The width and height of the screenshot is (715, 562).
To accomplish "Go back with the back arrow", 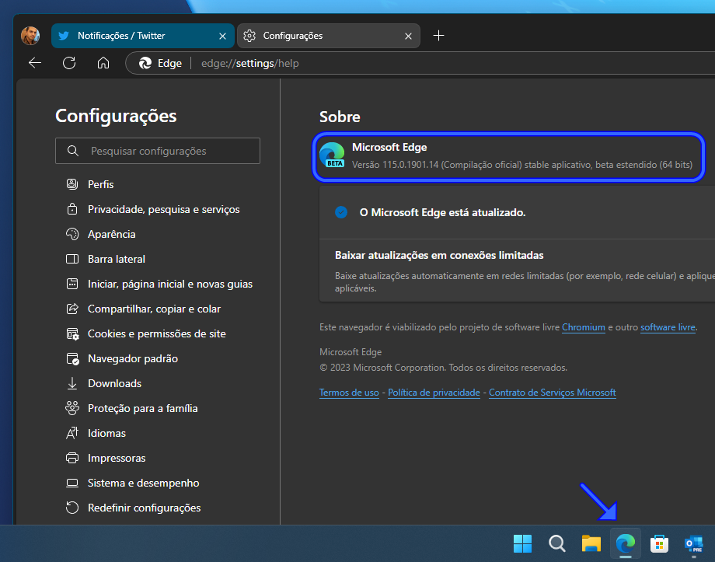I will pyautogui.click(x=35, y=63).
